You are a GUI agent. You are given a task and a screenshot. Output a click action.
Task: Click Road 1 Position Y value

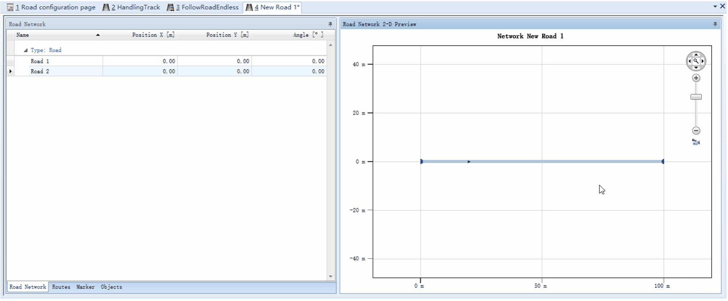coord(215,61)
